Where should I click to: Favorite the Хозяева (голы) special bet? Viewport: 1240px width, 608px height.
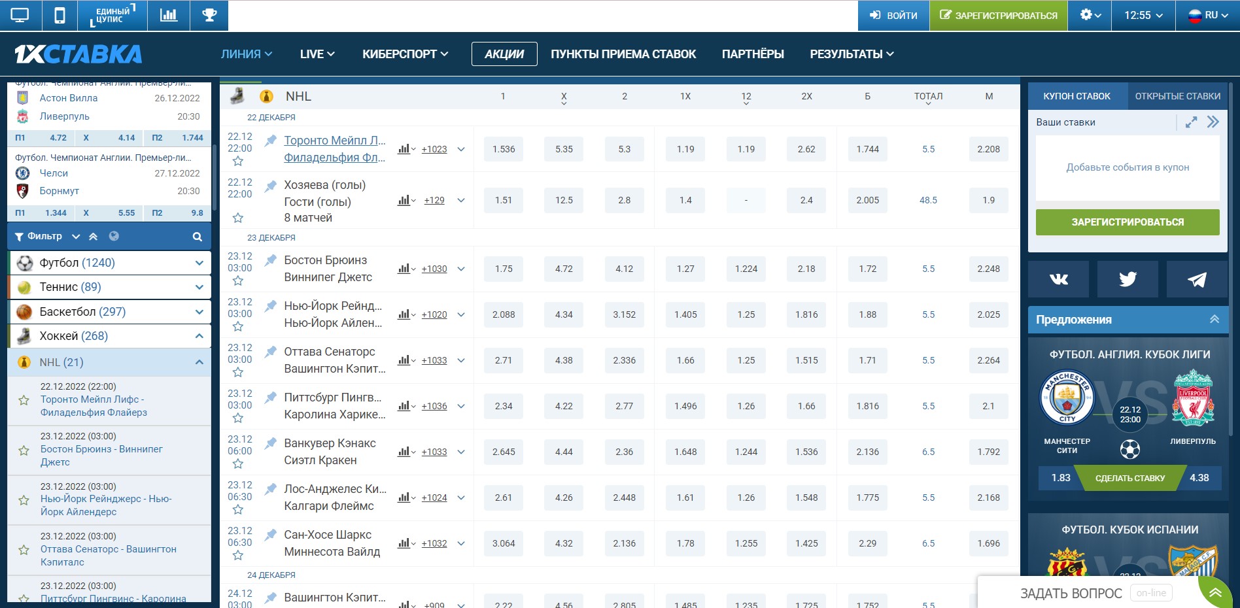coord(238,218)
